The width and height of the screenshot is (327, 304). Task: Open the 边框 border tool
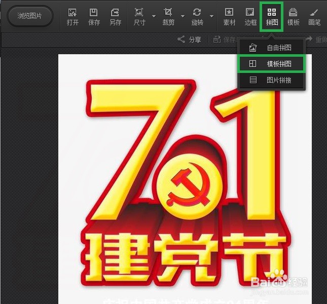coord(250,17)
